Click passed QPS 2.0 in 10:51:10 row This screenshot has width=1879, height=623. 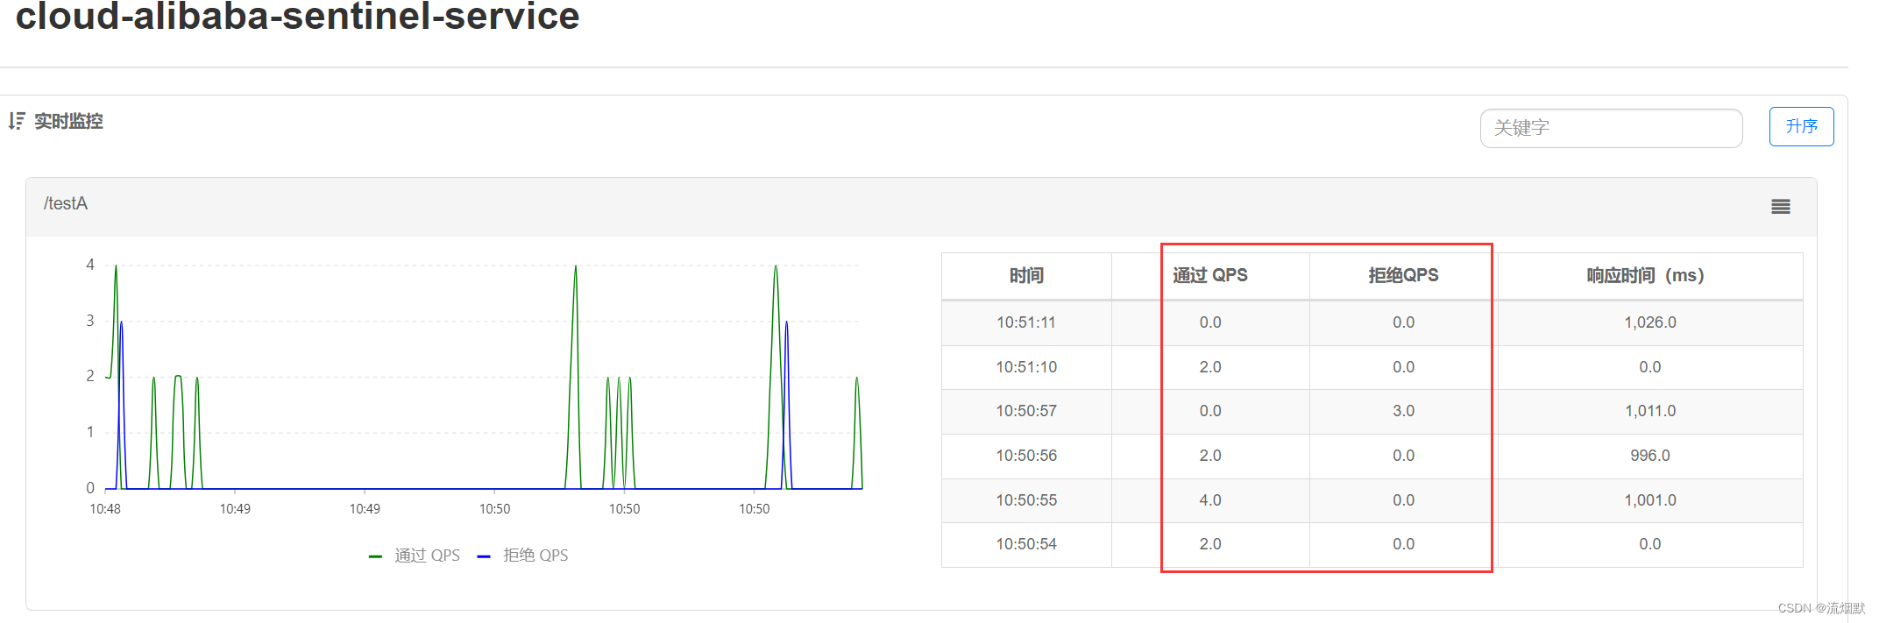point(1210,367)
